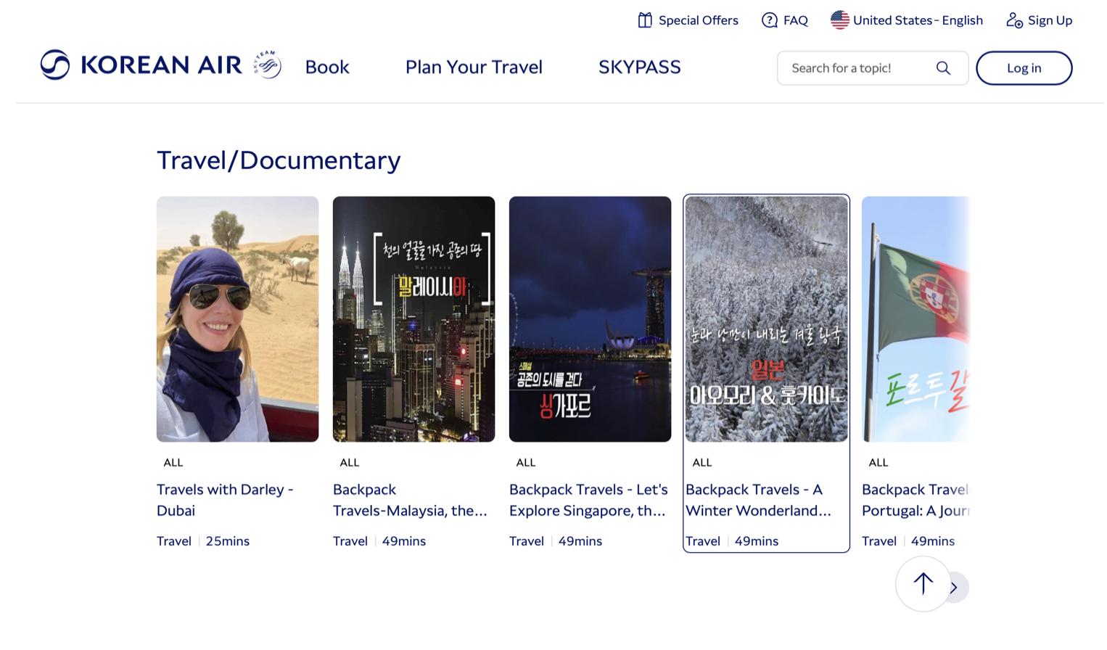Click the search magnifier icon

(x=943, y=68)
